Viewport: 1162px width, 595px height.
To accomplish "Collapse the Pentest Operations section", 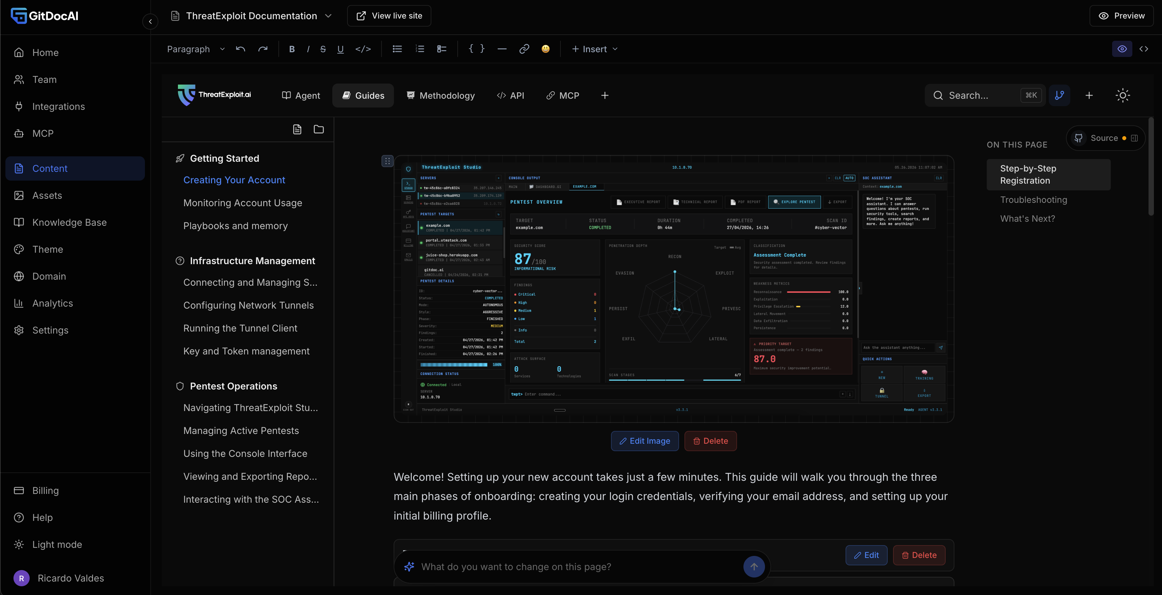I will [233, 386].
